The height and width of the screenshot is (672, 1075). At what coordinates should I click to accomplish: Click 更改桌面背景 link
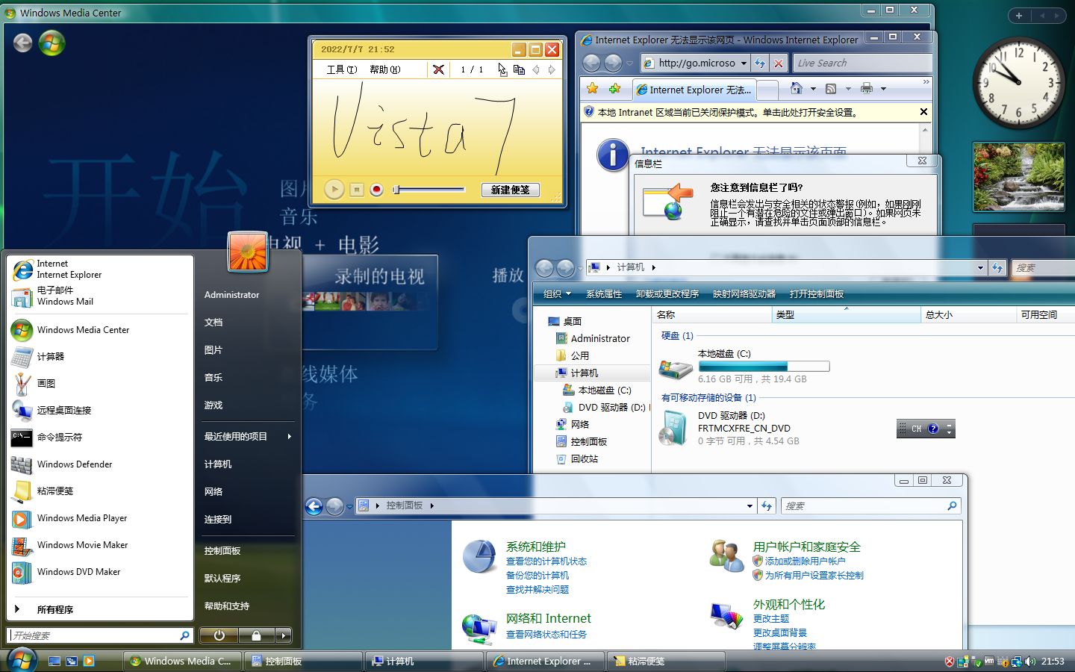780,632
